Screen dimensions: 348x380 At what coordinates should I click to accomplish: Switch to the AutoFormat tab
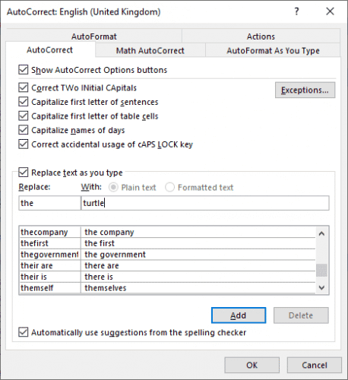click(94, 36)
